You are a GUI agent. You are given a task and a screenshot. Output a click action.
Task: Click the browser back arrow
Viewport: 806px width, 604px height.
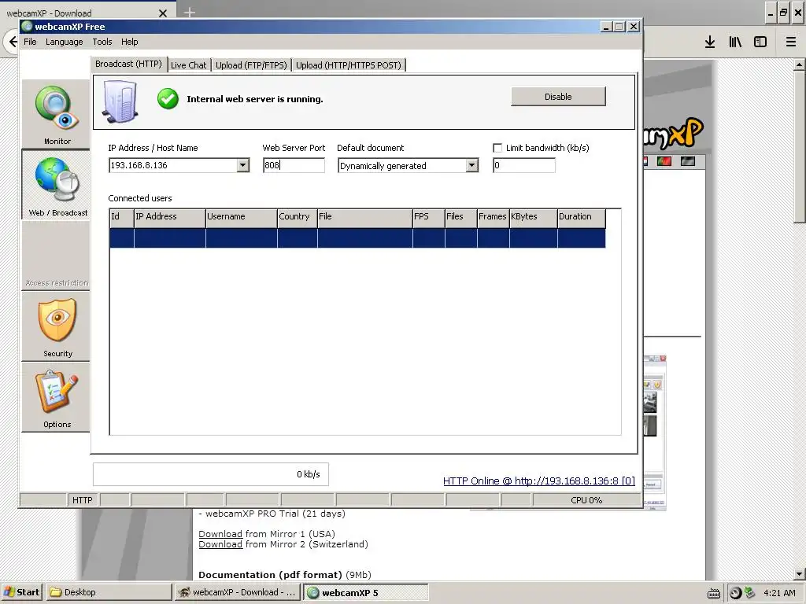[x=13, y=42]
